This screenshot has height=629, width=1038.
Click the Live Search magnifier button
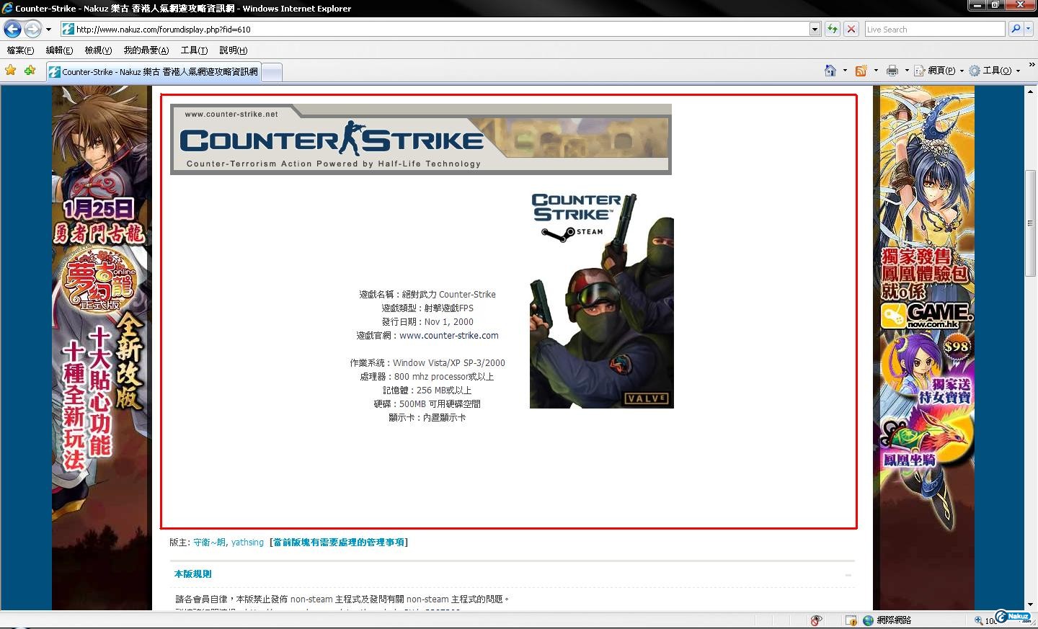tap(1016, 30)
